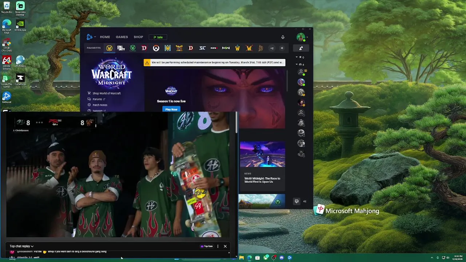Open the Support link

tap(97, 110)
